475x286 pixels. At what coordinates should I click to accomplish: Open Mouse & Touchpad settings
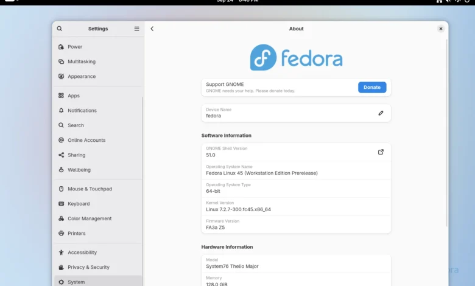98,189
